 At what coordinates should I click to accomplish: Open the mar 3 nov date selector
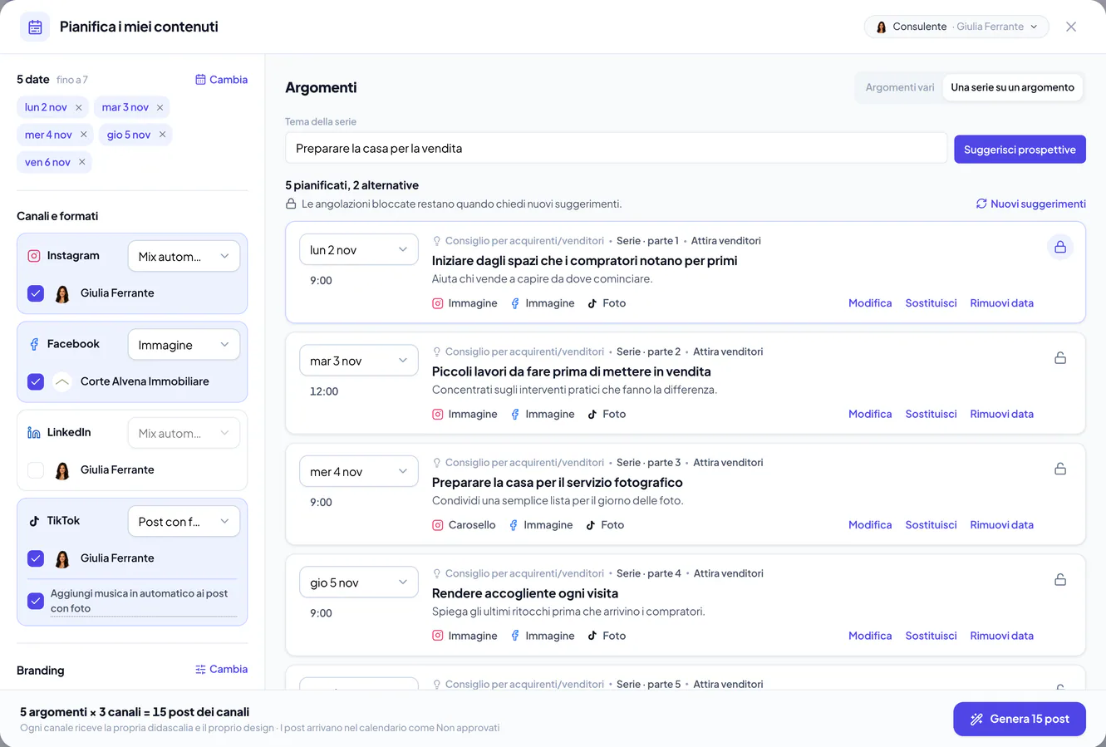358,361
